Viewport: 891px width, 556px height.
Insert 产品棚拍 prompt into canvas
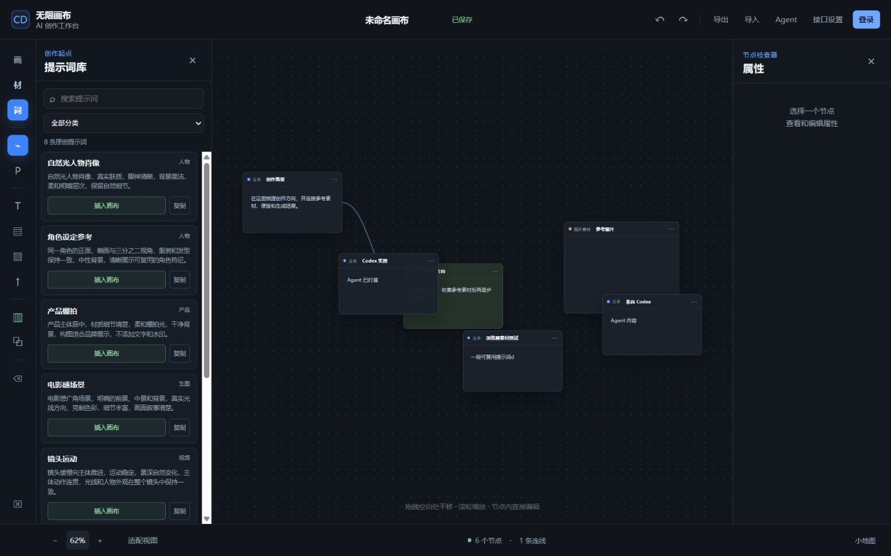point(106,353)
